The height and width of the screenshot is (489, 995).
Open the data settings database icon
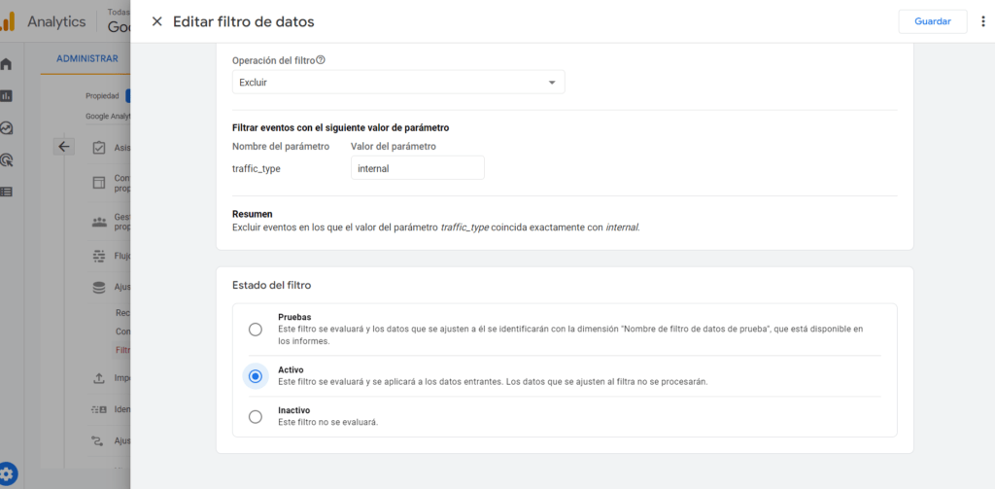coord(99,287)
